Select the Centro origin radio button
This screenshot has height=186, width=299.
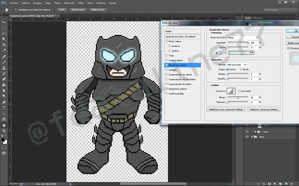coord(228,70)
